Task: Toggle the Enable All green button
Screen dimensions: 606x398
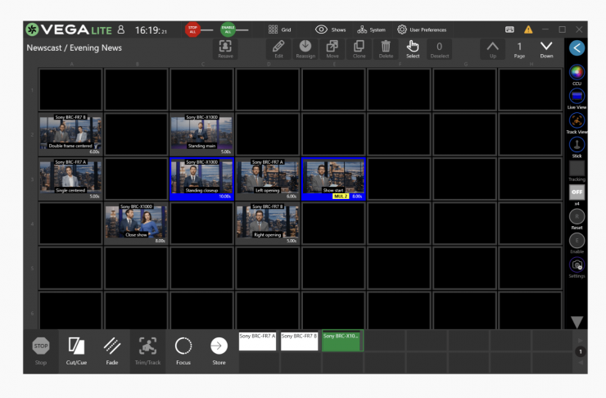Action: click(227, 29)
